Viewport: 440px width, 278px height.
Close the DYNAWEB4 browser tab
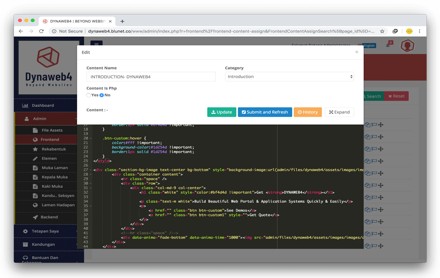pos(110,21)
